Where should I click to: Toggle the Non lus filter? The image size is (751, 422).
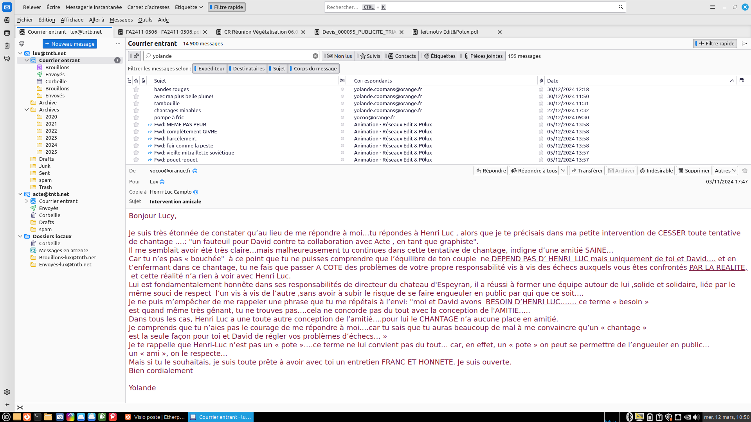click(x=339, y=56)
